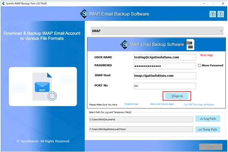Image resolution: width=228 pixels, height=152 pixels.
Task: Click the app icon in title bar
Action: click(x=3, y=3)
